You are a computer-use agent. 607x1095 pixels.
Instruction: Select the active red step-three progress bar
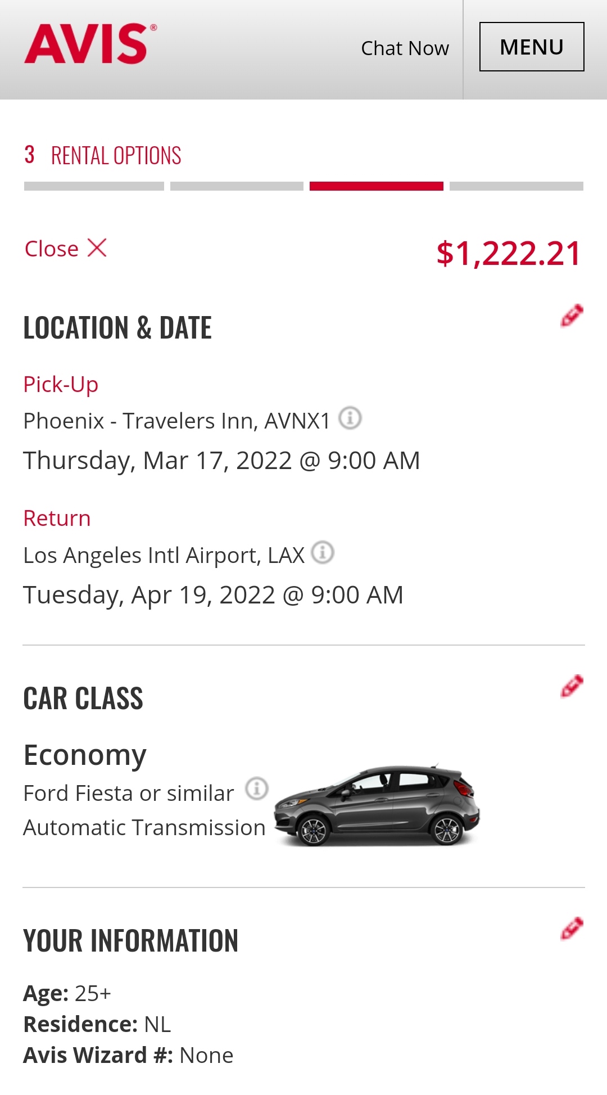[376, 186]
